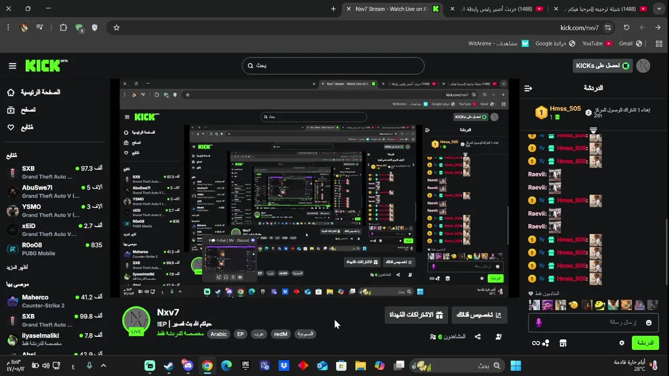Click the Kick logo
The height and width of the screenshot is (376, 669).
(46, 65)
